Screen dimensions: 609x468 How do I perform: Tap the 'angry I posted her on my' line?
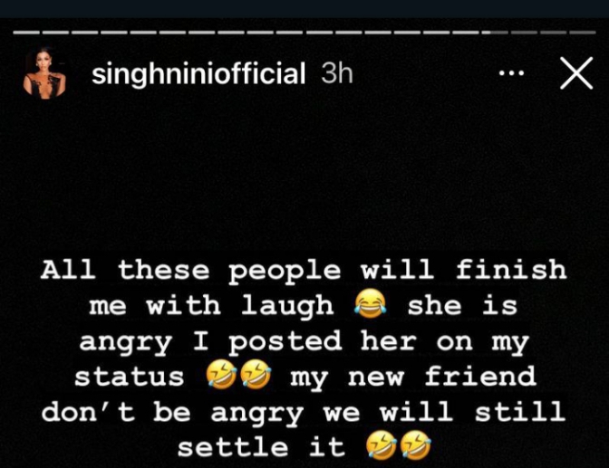coord(304,342)
